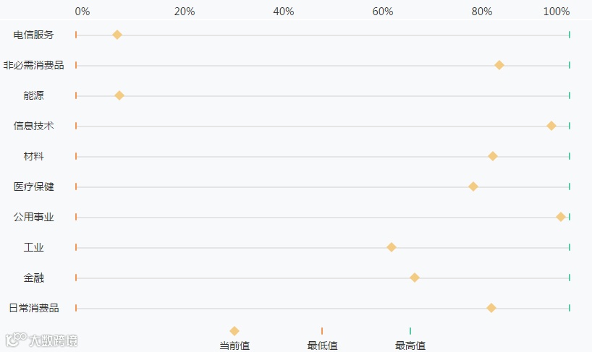Select the 能源 current value diamond
The width and height of the screenshot is (592, 352).
pyautogui.click(x=119, y=95)
